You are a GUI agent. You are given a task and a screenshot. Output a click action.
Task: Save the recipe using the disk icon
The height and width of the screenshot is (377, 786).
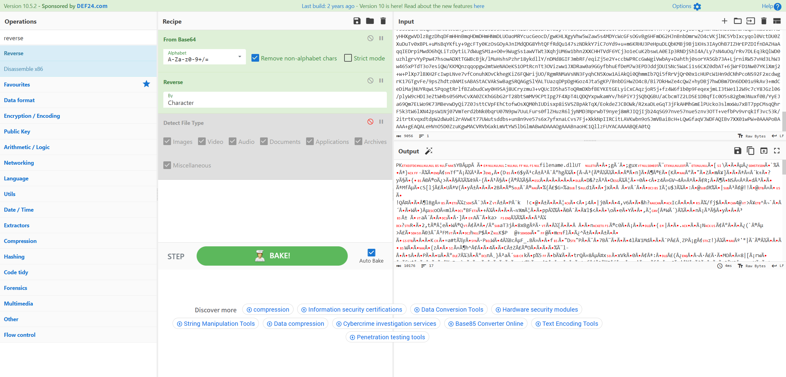(357, 21)
